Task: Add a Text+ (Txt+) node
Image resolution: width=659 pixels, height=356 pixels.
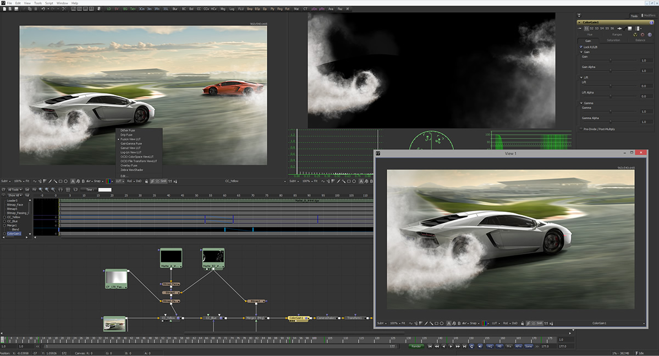Action: point(134,9)
